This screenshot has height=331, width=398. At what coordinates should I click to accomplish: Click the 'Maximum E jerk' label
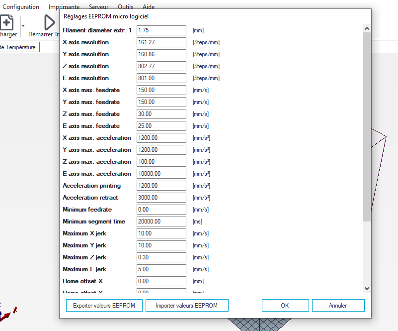point(84,269)
